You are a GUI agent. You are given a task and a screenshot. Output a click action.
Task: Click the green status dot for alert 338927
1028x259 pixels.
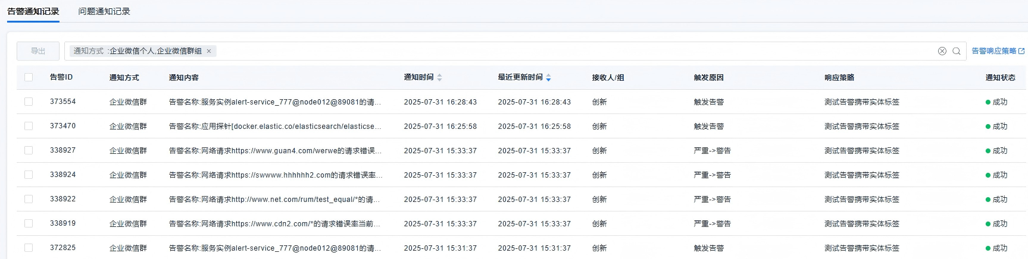pos(988,151)
